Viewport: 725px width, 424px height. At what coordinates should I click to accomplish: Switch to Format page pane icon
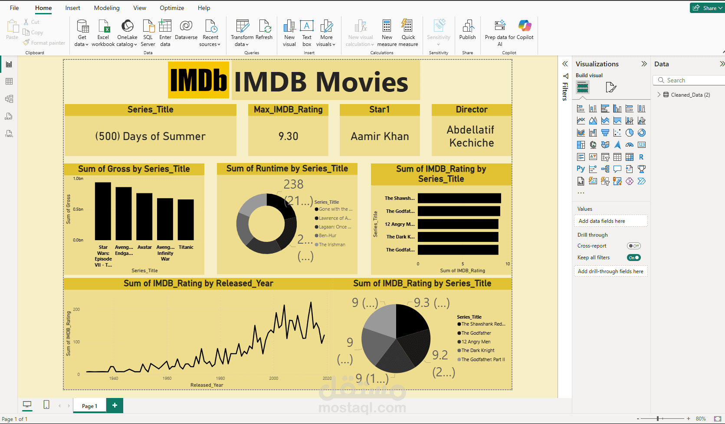click(611, 88)
